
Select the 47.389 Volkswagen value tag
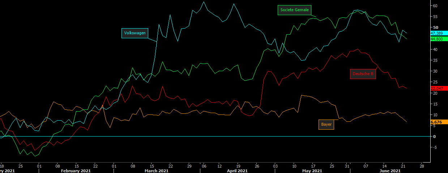(x=439, y=33)
